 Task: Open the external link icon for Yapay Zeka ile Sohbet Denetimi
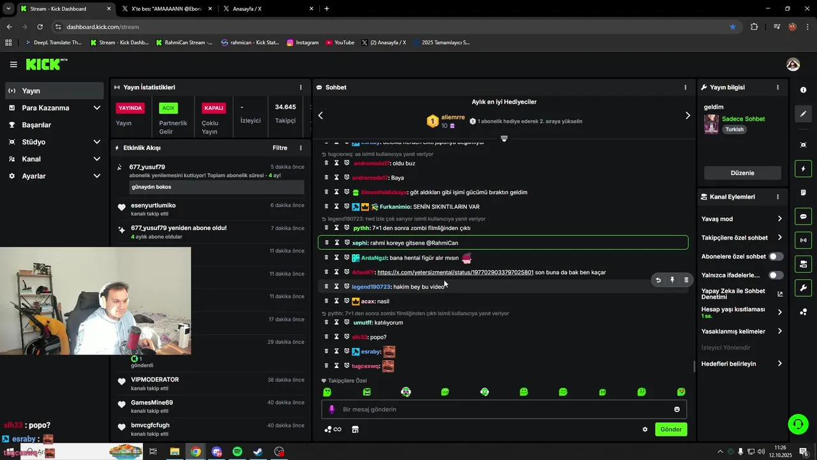(x=780, y=294)
